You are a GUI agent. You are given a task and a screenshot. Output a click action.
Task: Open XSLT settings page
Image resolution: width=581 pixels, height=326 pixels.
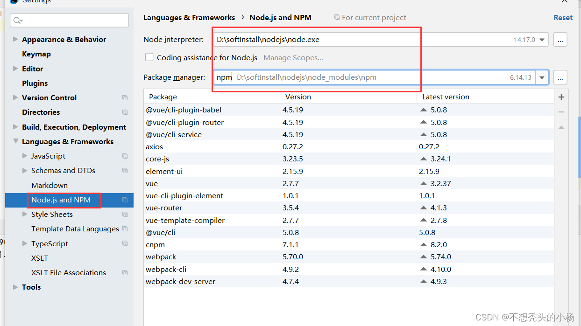[x=40, y=258]
